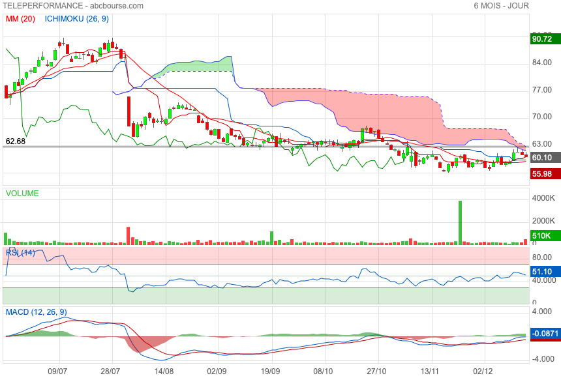Viewport: 561px width, 378px height.
Task: Click the 80.00 RSI axis value
Action: (541, 257)
